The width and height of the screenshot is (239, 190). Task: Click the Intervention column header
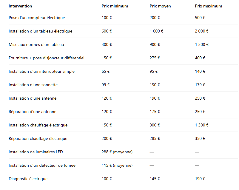(x=20, y=6)
